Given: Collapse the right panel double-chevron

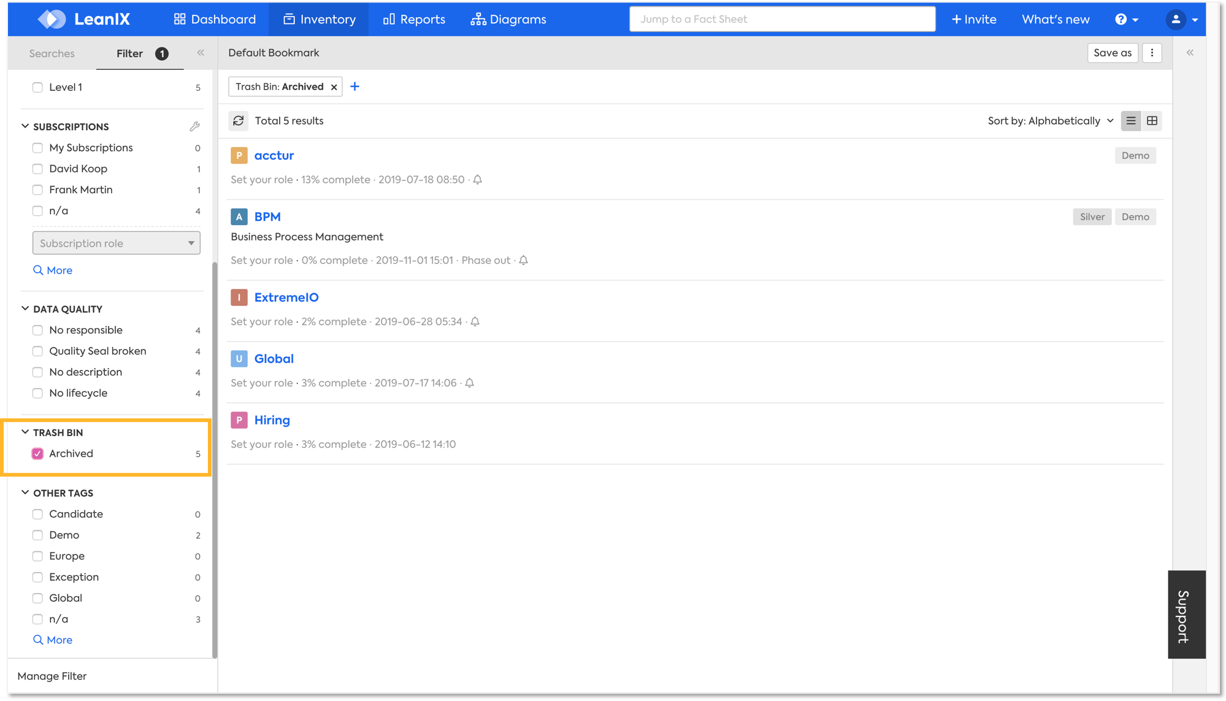Looking at the screenshot, I should [1190, 53].
